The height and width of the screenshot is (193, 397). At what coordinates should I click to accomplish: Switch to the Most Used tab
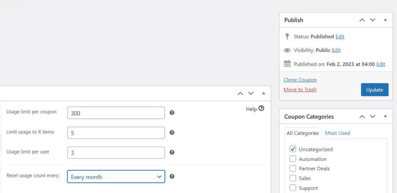(337, 133)
